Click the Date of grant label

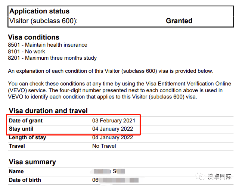tap(26, 121)
